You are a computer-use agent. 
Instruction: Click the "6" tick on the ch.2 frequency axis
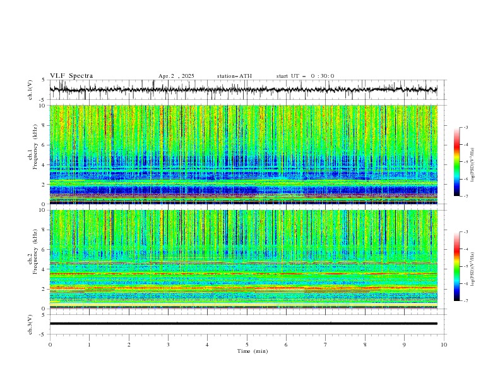coord(44,250)
